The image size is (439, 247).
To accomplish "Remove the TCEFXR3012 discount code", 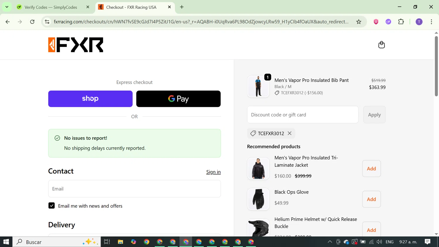I will pyautogui.click(x=289, y=133).
